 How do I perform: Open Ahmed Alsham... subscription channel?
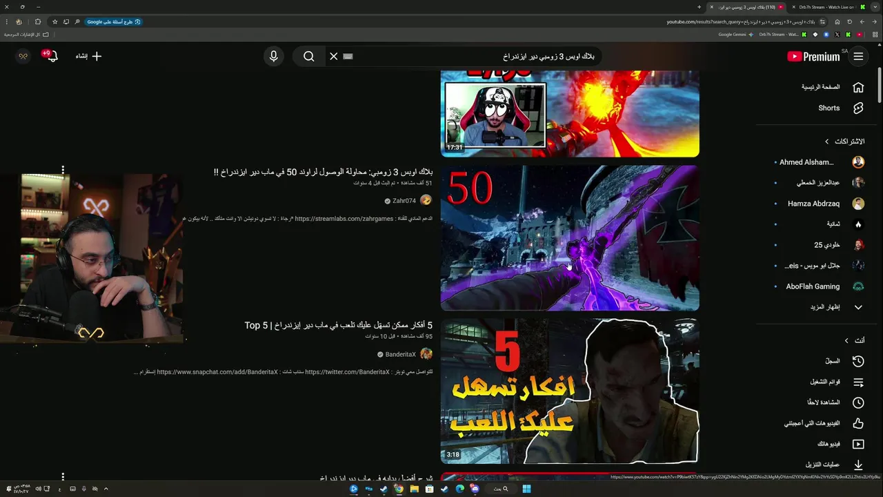(820, 162)
